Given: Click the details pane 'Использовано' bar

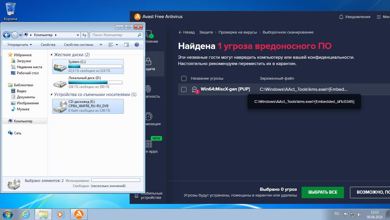Looking at the screenshot, I should (116, 180).
